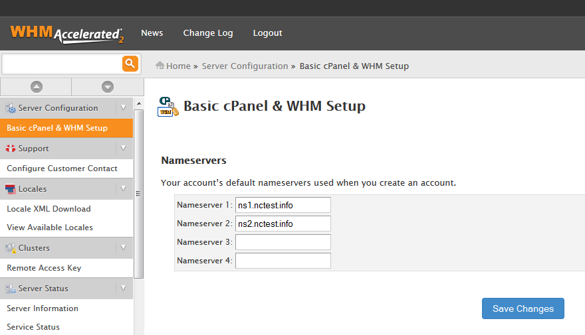Click the Home breadcrumb house icon
The width and height of the screenshot is (585, 335).
pyautogui.click(x=160, y=66)
